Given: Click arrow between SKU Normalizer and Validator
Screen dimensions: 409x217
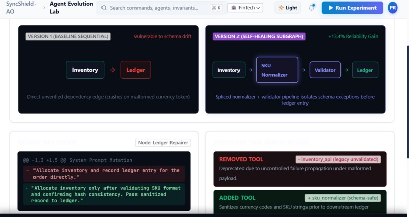Looking at the screenshot, I should click(304, 70).
